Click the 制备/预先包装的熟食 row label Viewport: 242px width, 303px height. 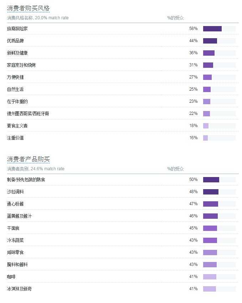point(26,180)
